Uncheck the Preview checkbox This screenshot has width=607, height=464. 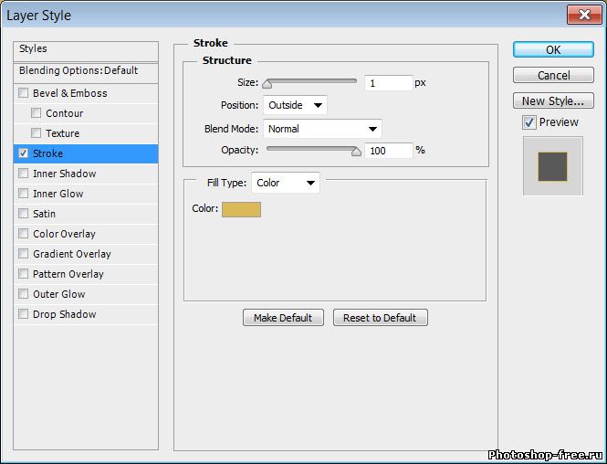tap(529, 122)
